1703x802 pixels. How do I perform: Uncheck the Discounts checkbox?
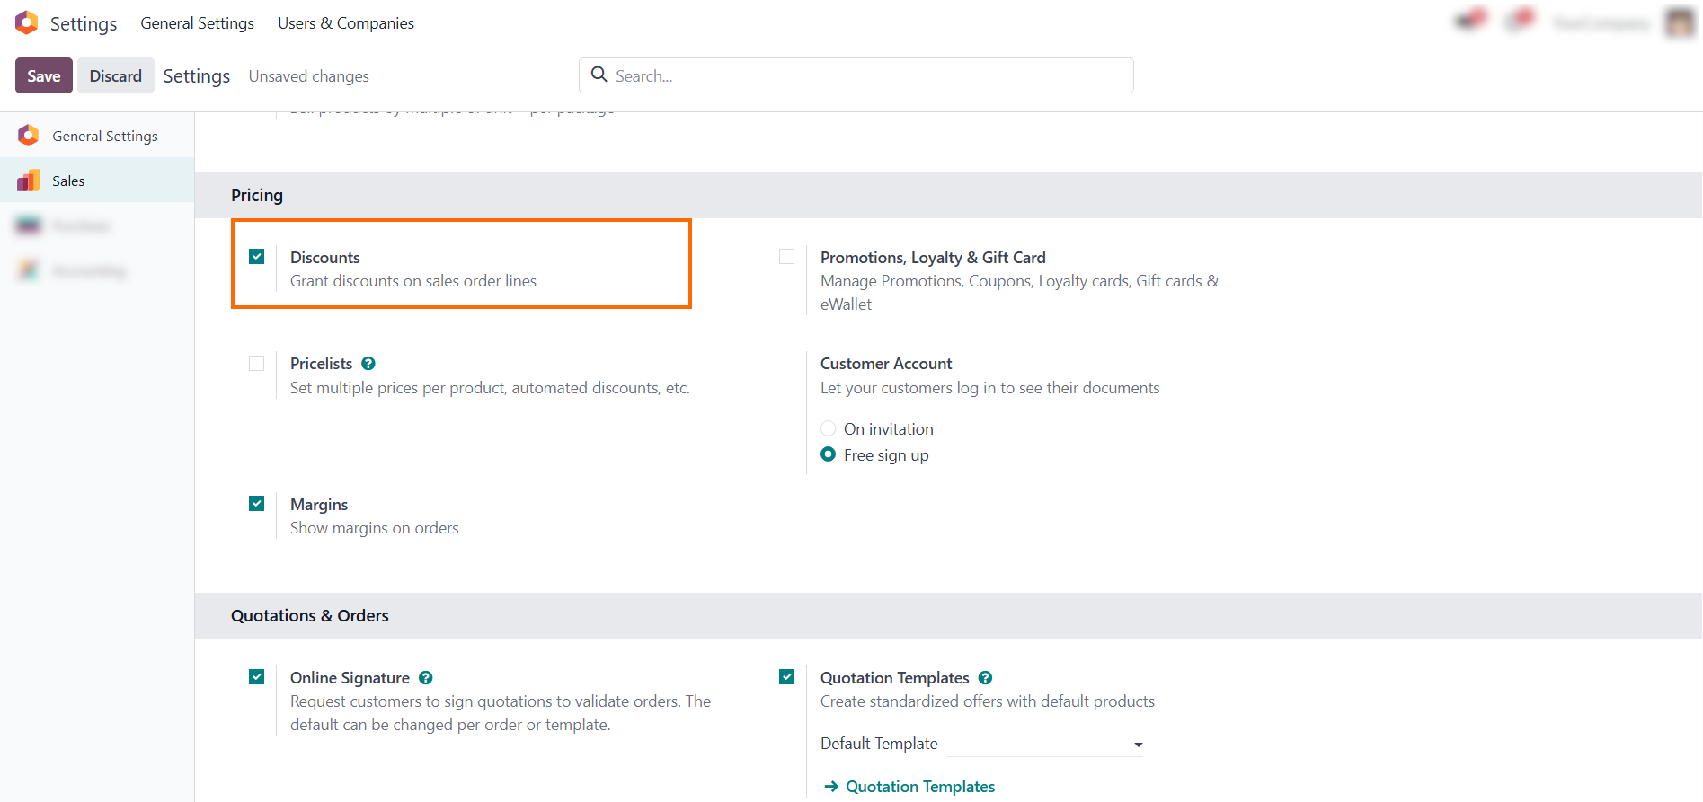click(257, 257)
